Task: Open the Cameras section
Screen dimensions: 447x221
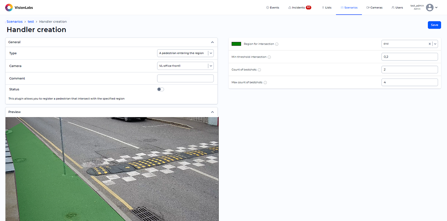Action: pos(374,7)
